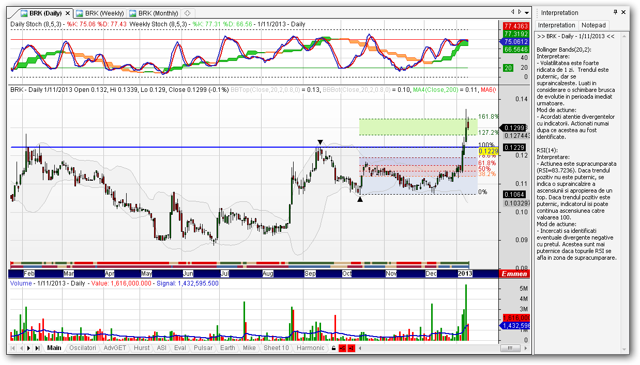Click the second red interval-link button
Viewport: 640px width, 365px height.
tap(352, 348)
